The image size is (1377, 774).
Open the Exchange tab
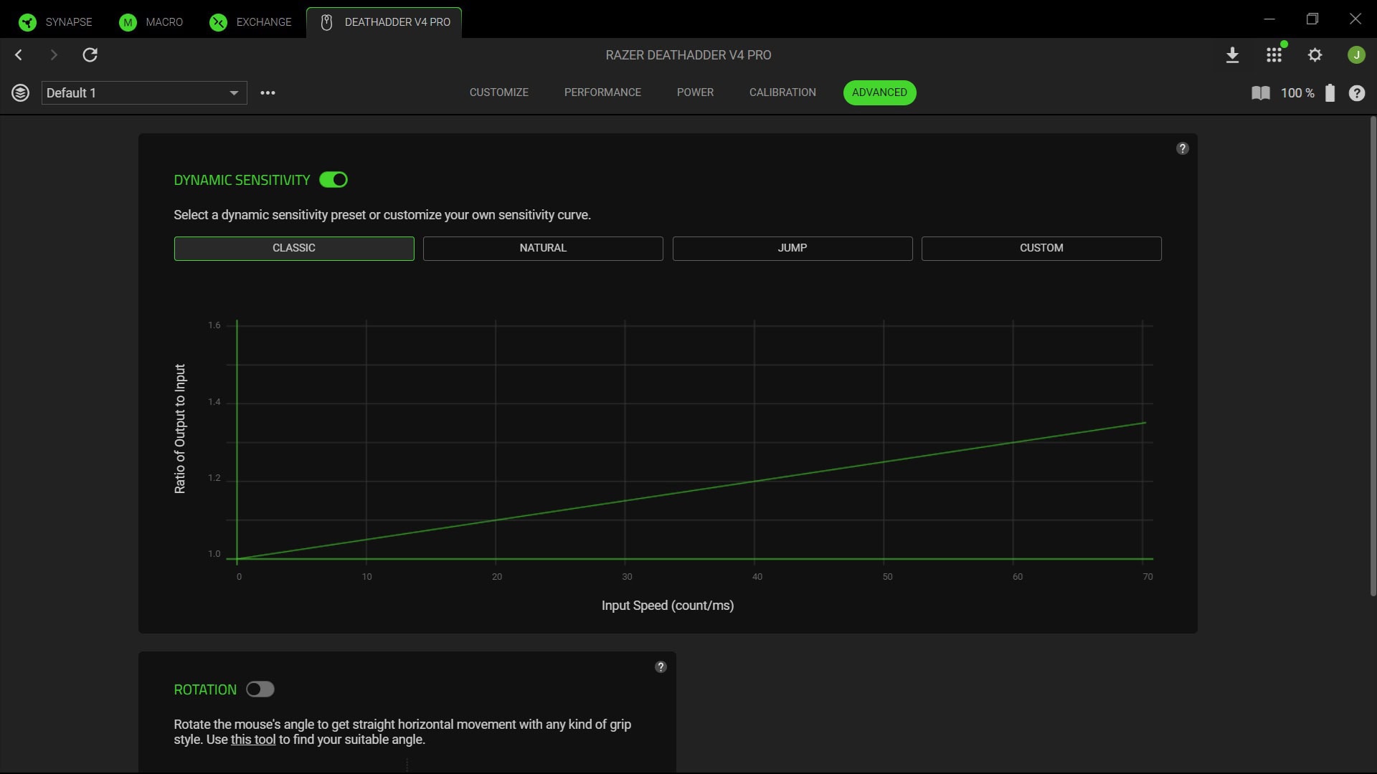[x=250, y=21]
